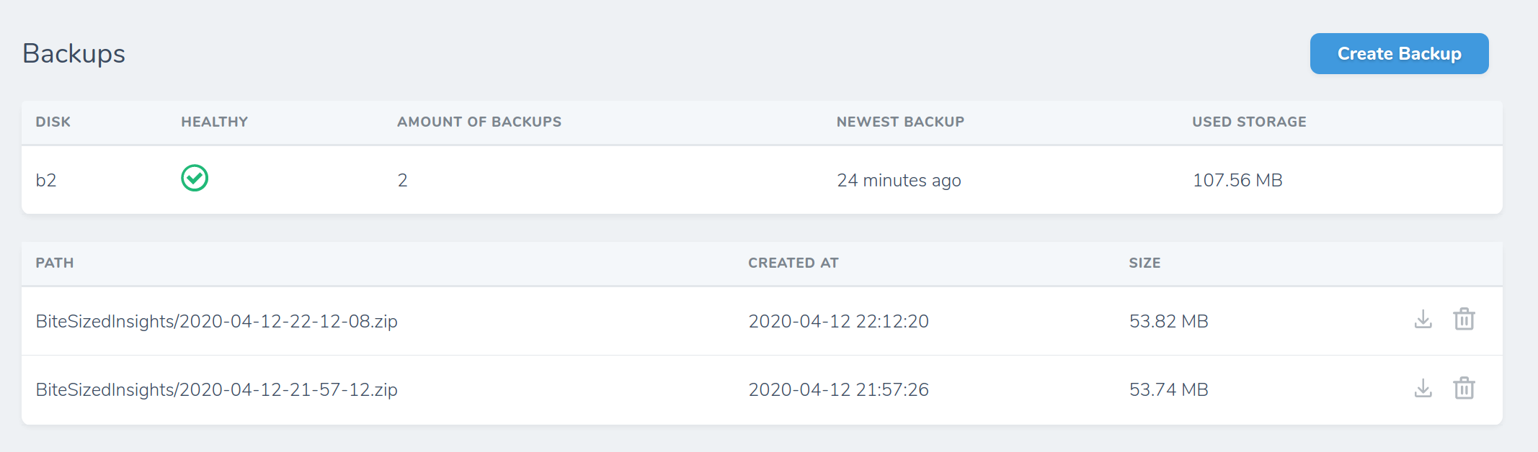Delete the 21-57-12 backup zip
This screenshot has height=452, width=1538.
pos(1464,388)
